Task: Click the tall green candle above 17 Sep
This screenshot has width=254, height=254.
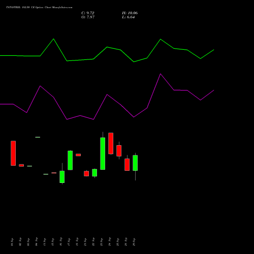Action: tap(70, 160)
